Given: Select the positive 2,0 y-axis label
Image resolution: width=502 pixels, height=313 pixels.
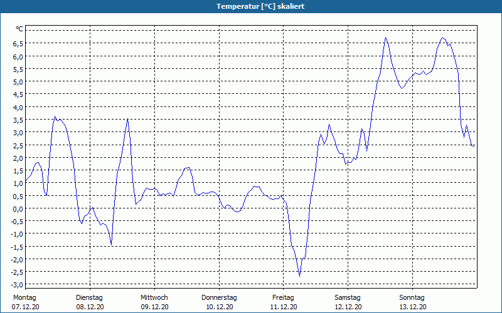Looking at the screenshot, I should click(18, 158).
